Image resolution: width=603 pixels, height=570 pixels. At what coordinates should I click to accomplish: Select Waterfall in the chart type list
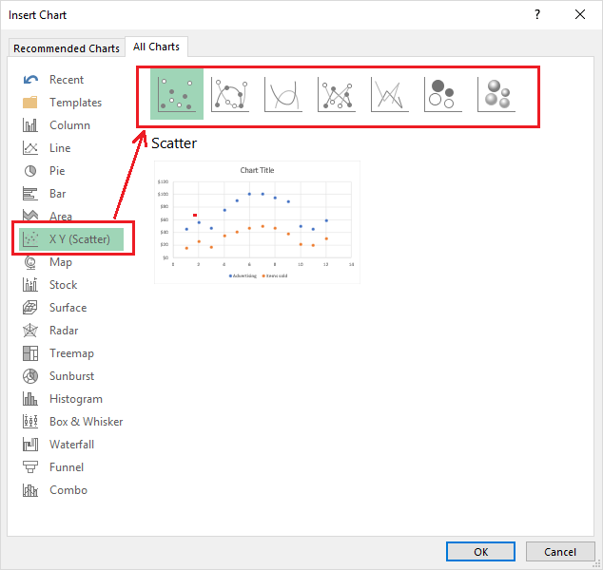click(72, 445)
